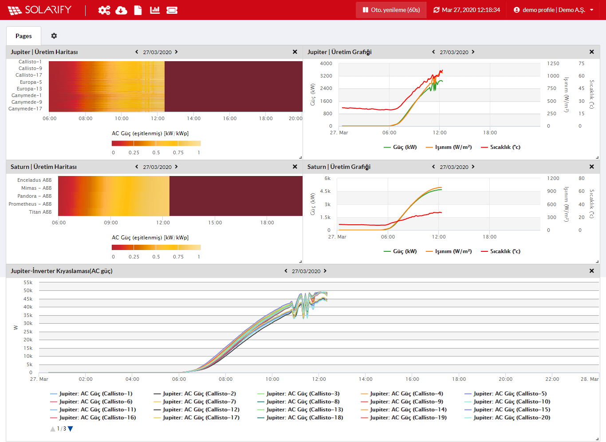This screenshot has width=606, height=442.
Task: Go to previous day in Saturn Üretim Grafiği
Action: (x=433, y=167)
